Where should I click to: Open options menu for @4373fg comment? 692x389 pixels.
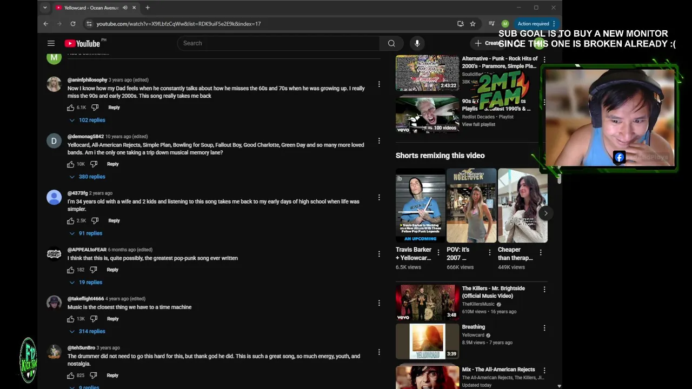click(379, 198)
